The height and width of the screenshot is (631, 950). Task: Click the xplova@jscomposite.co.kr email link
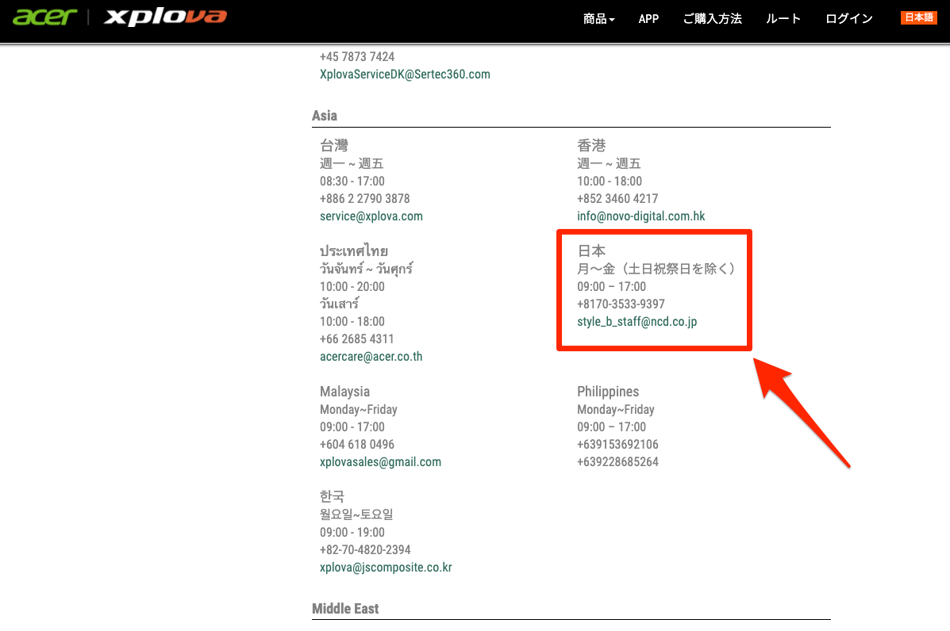[386, 568]
